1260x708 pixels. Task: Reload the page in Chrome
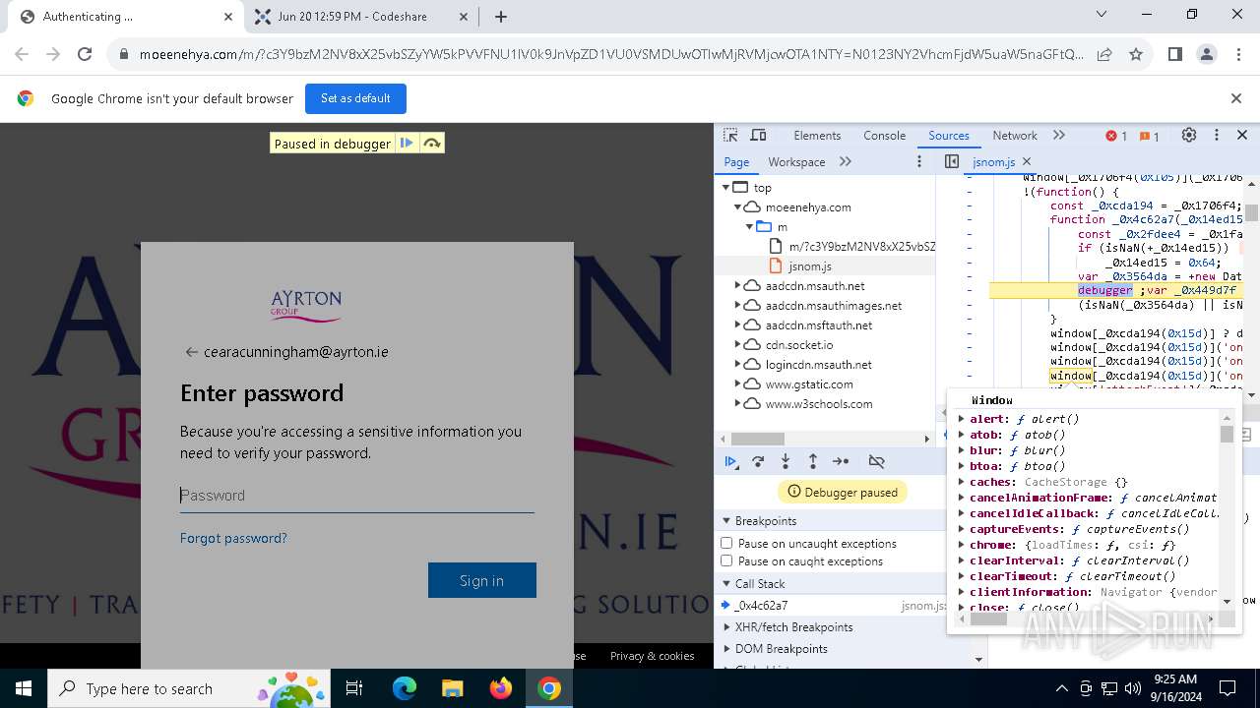tap(85, 55)
